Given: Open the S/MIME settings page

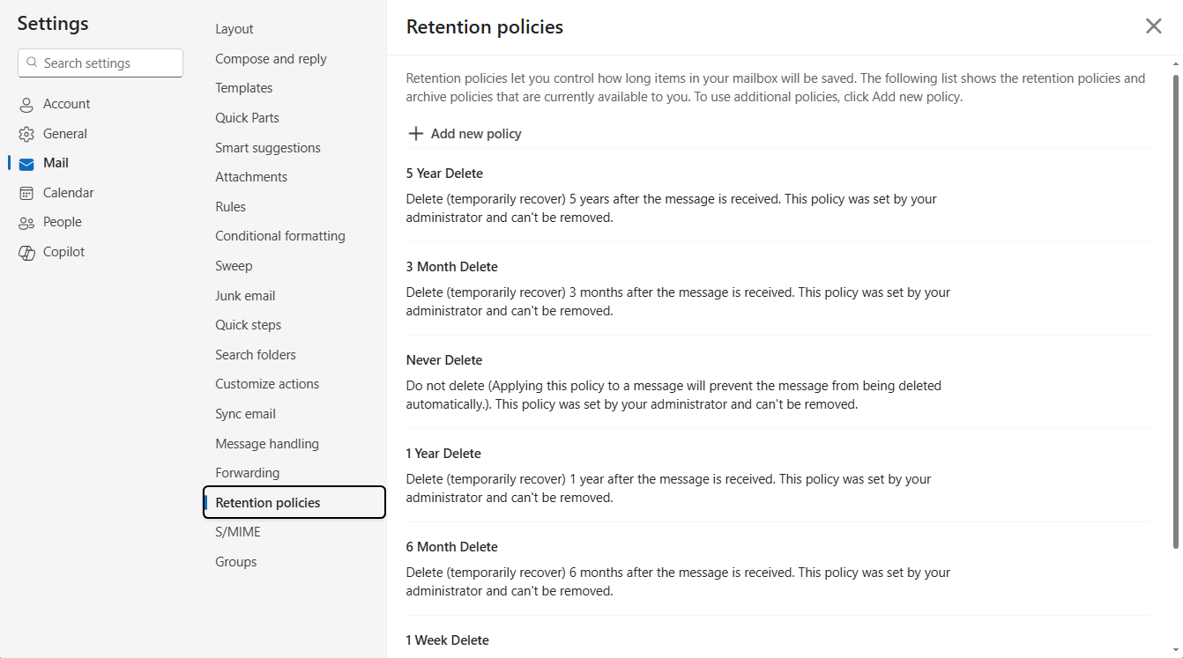Looking at the screenshot, I should click(238, 532).
